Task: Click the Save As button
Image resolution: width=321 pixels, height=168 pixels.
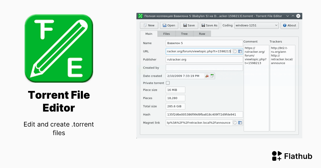Action: coord(209,25)
